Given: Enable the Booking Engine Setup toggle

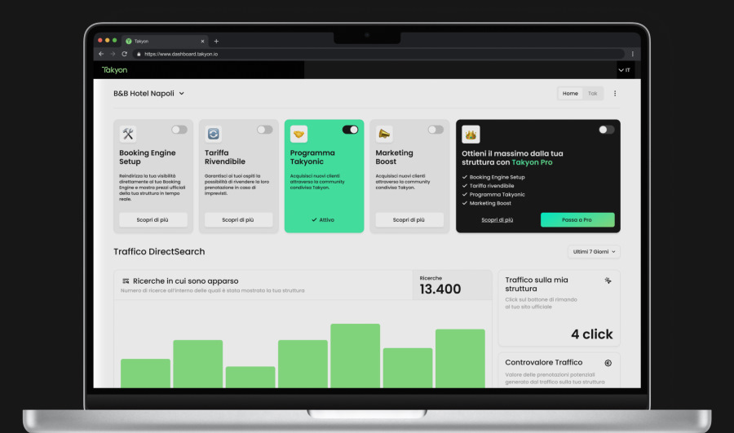Looking at the screenshot, I should (x=179, y=130).
